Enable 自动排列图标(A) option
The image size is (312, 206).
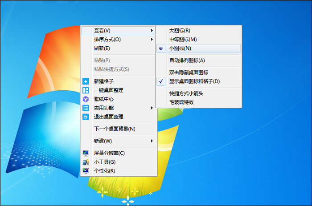tap(187, 61)
